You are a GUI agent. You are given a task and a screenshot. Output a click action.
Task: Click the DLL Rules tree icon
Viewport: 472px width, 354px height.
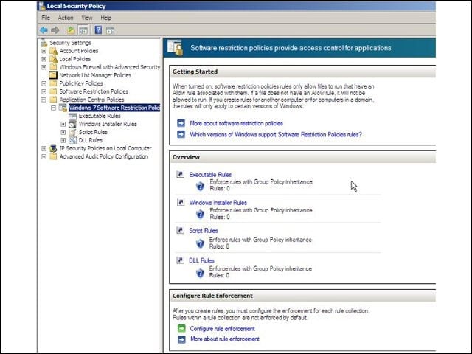[x=72, y=140]
